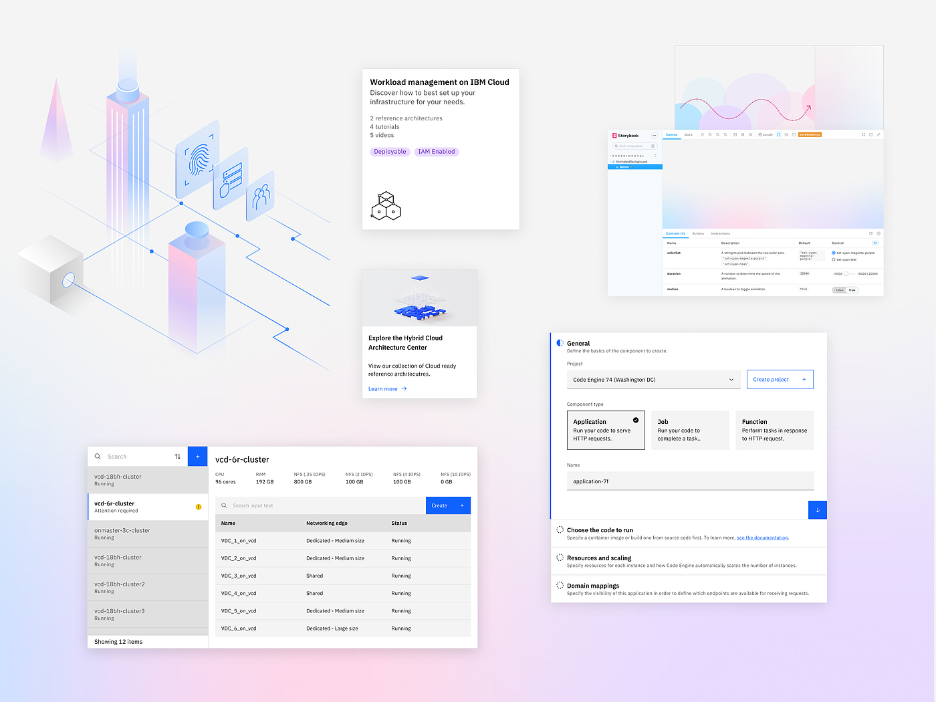Click the blue plus button above cluster list
The image size is (936, 702).
click(x=198, y=457)
